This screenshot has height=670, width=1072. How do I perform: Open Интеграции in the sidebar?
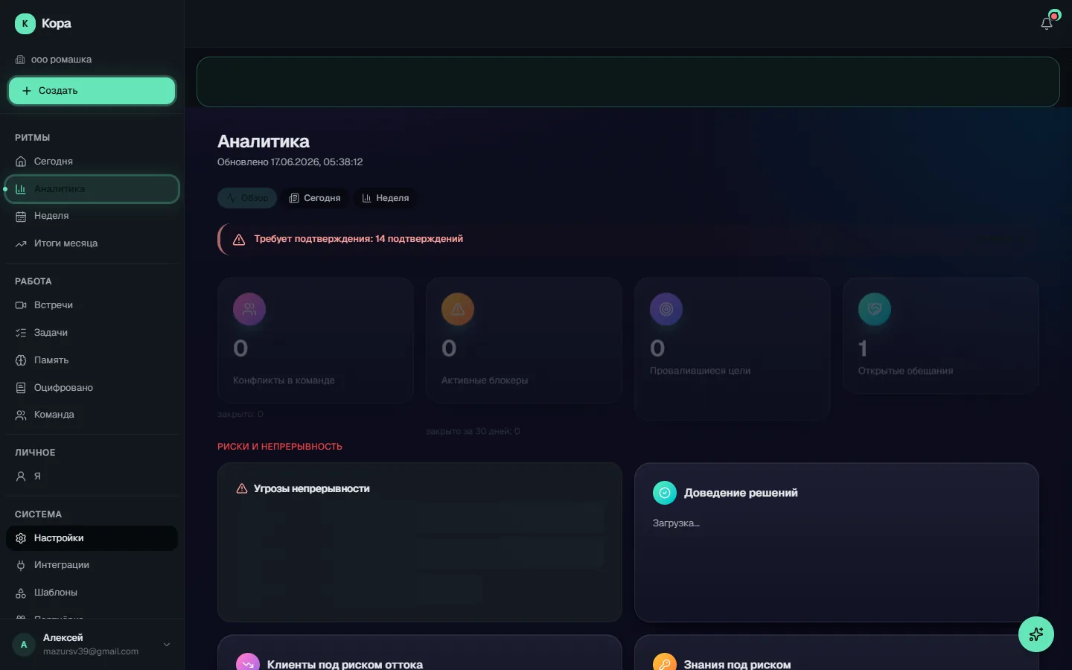coord(92,565)
